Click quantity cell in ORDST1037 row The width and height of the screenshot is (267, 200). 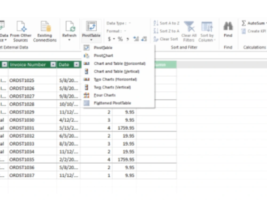coord(96,175)
